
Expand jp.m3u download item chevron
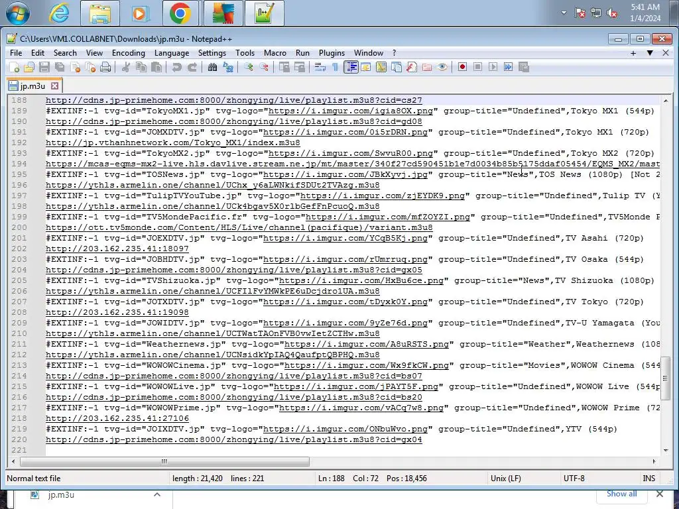pyautogui.click(x=157, y=494)
